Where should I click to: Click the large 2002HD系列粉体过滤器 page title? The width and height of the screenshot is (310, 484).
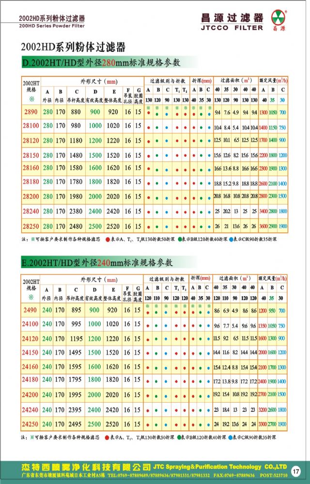pos(73,47)
